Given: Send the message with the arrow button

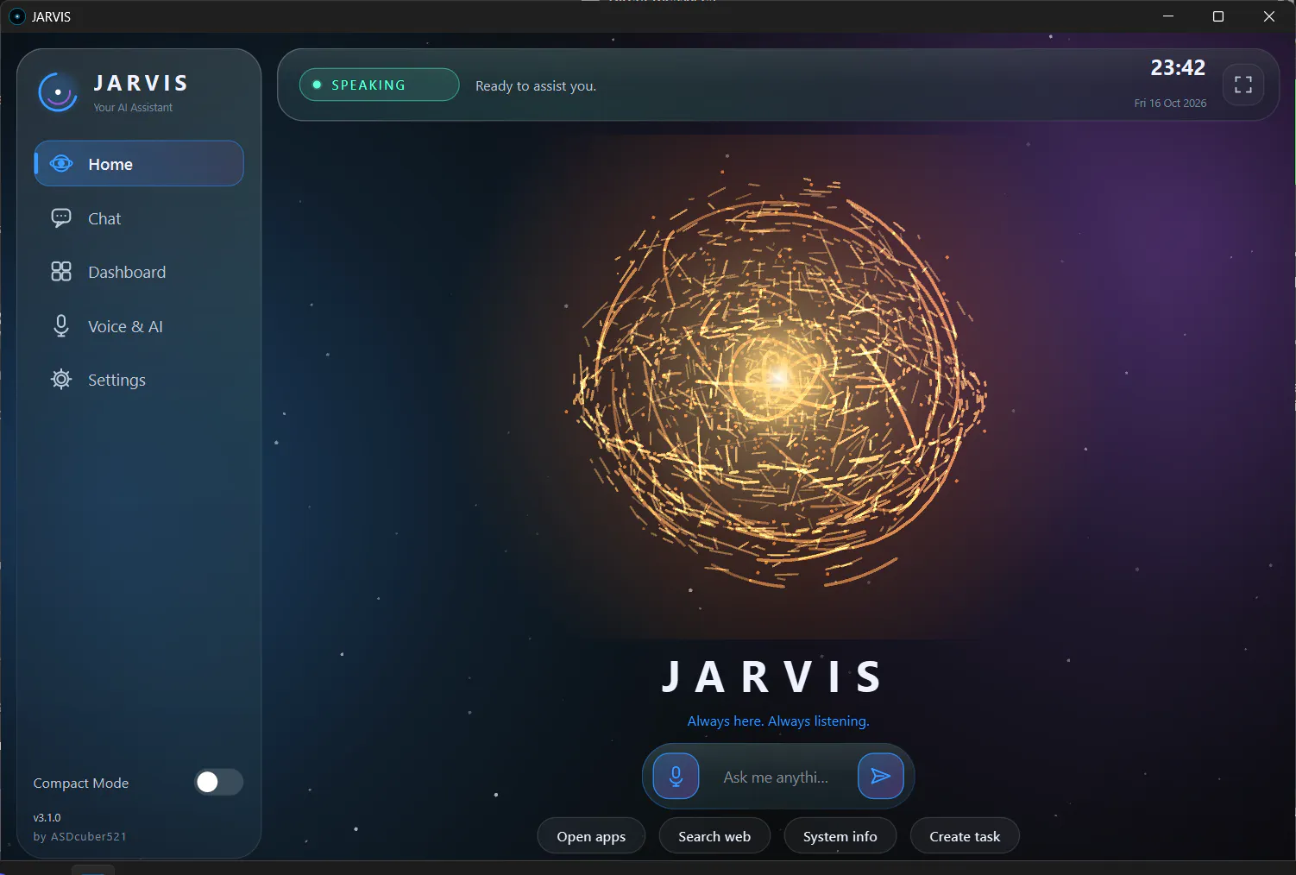Looking at the screenshot, I should (880, 776).
